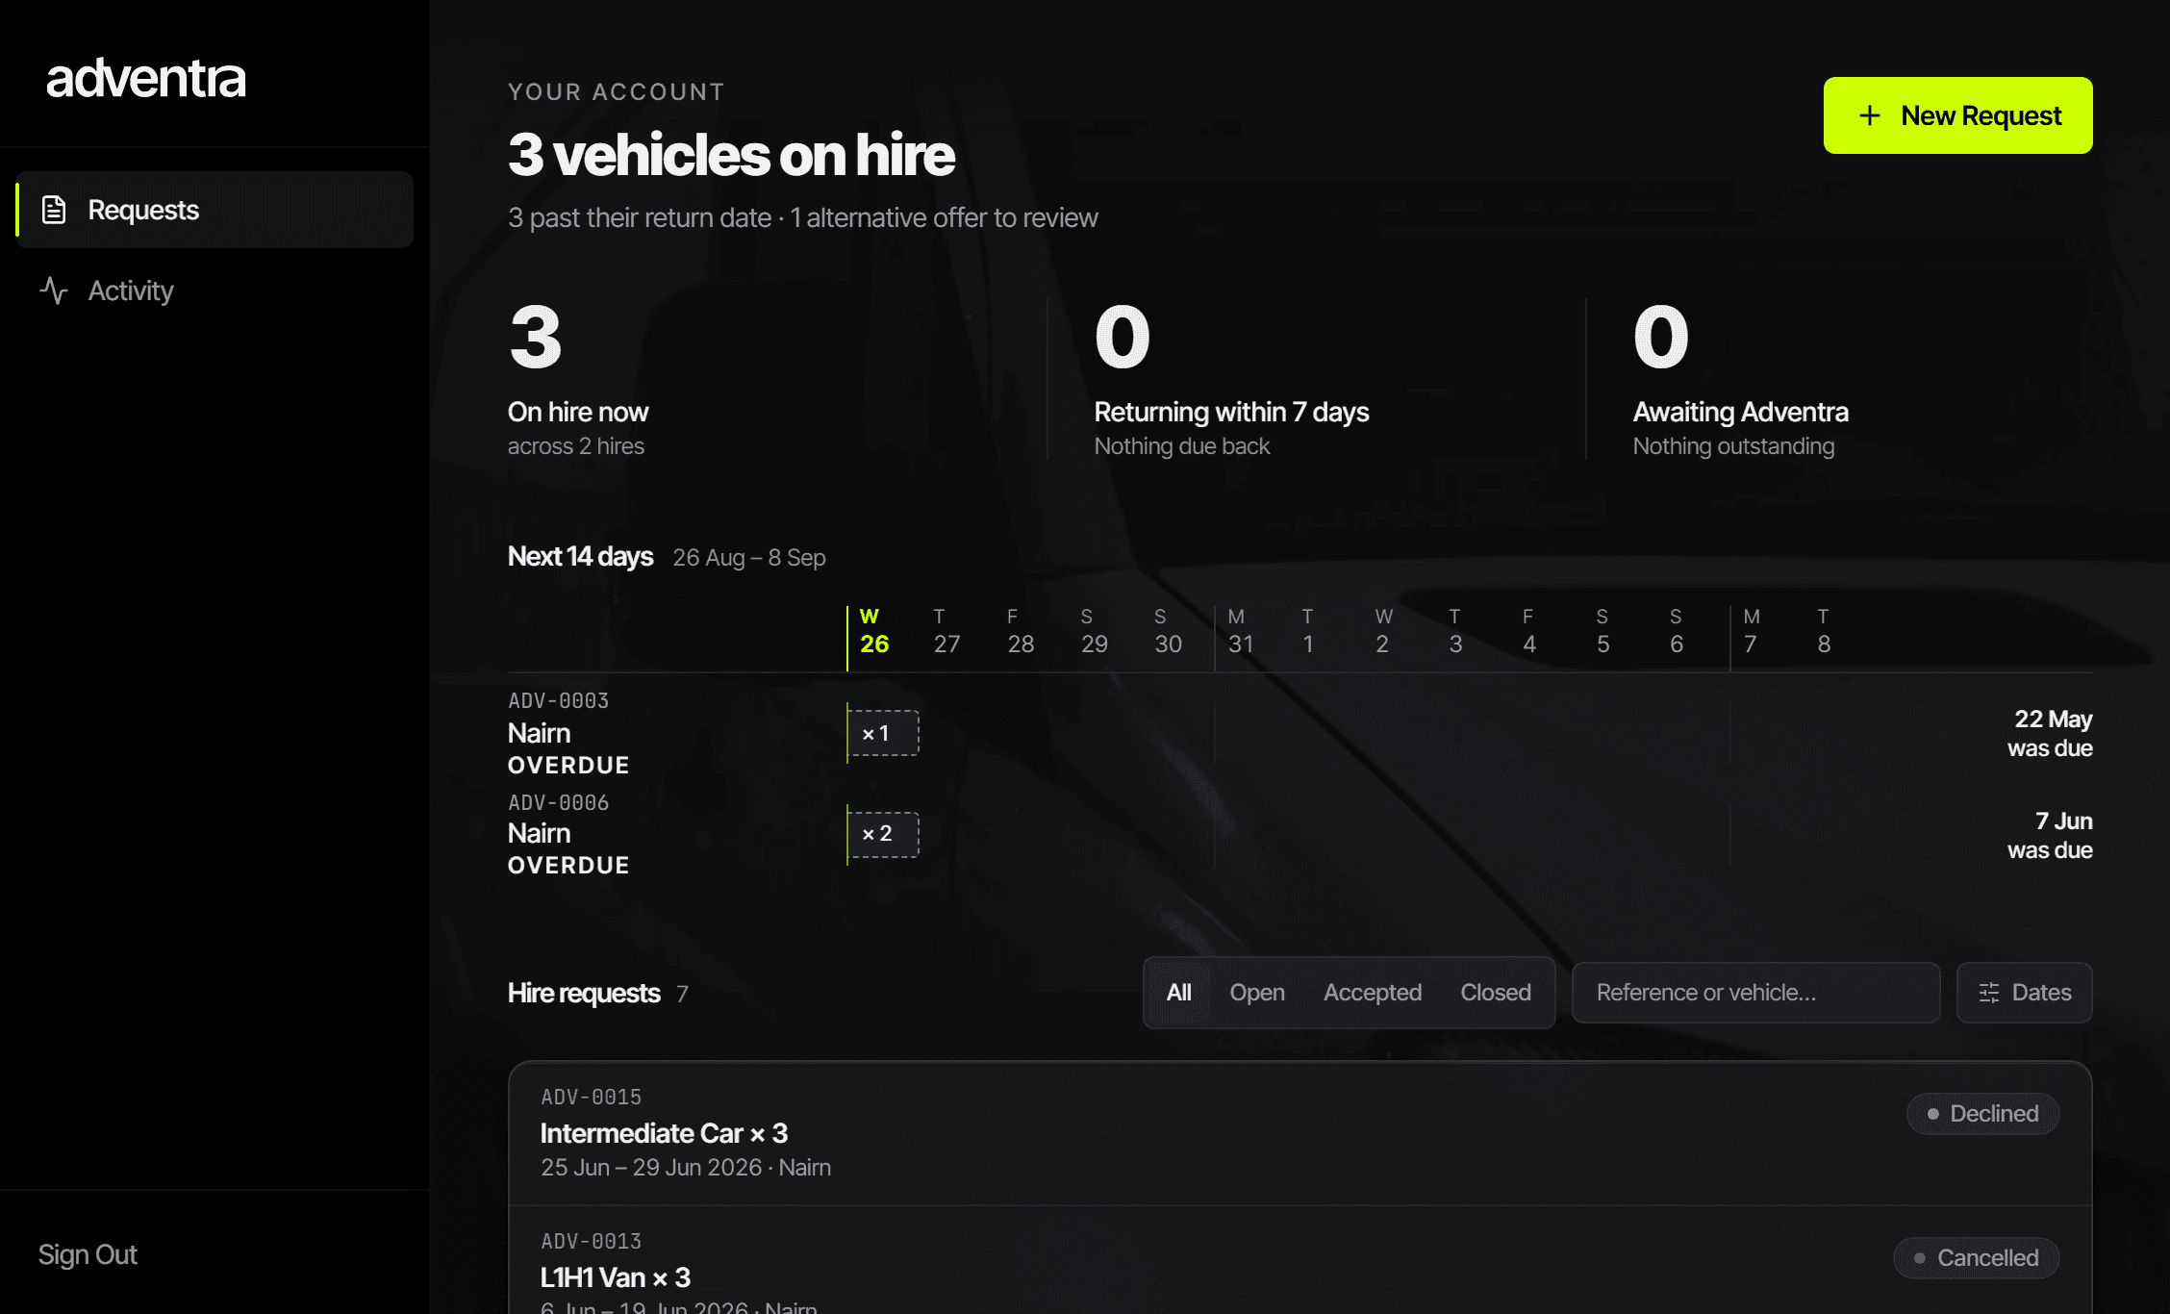Focus the Reference or vehicle search field
This screenshot has width=2170, height=1314.
[1755, 993]
